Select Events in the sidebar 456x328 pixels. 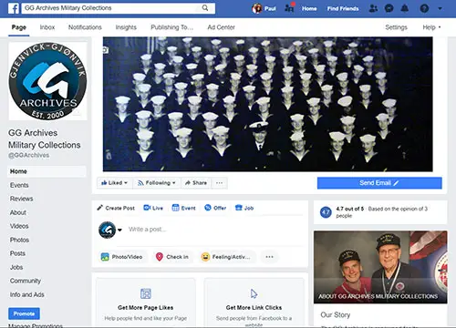tap(19, 185)
